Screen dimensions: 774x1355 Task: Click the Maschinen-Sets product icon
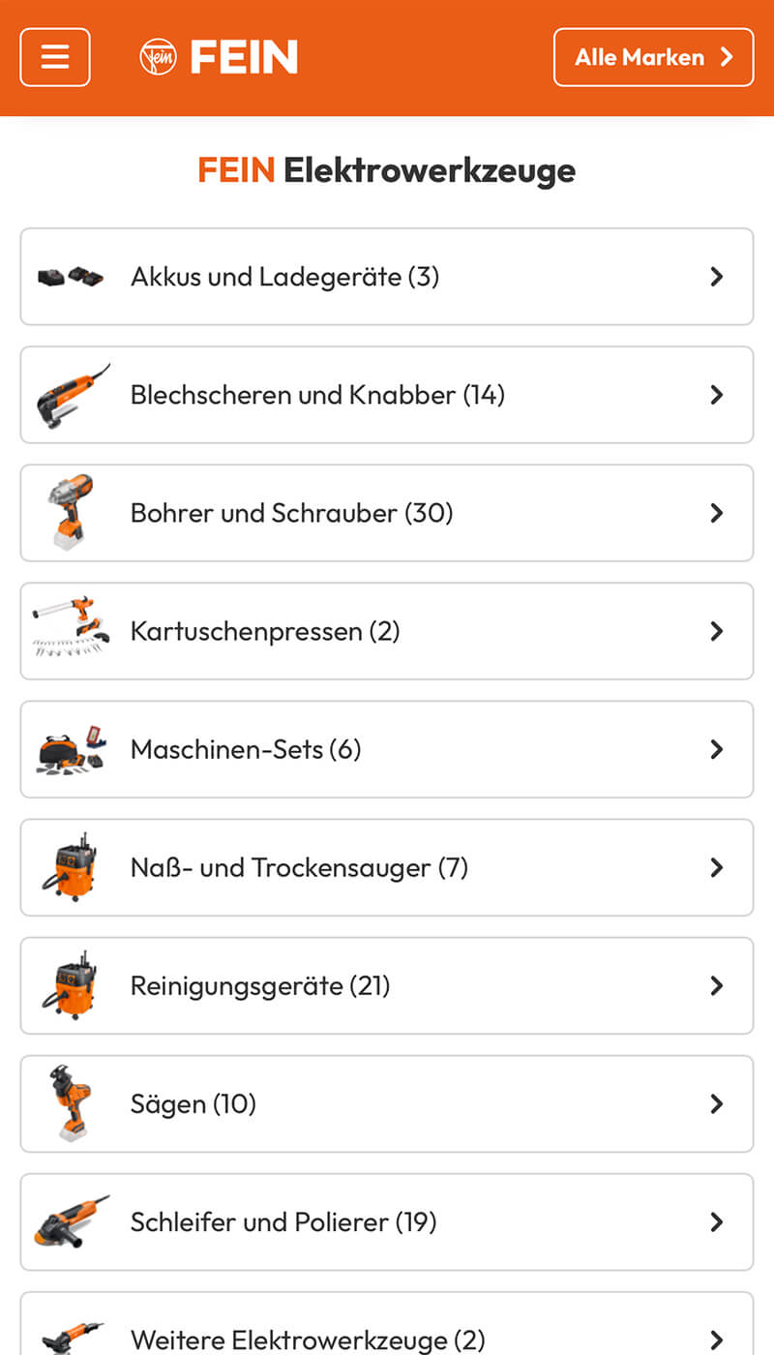(x=71, y=749)
